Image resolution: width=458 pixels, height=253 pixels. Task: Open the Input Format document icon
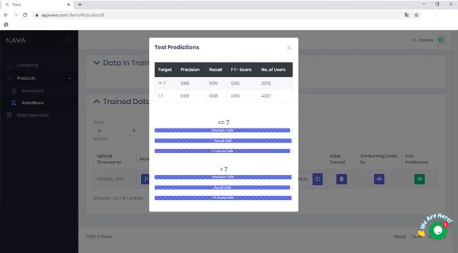click(x=342, y=179)
